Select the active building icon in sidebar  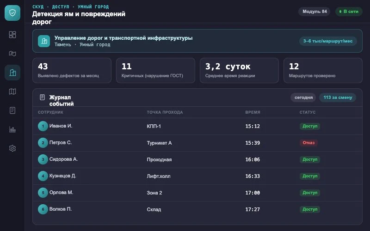(x=12, y=73)
